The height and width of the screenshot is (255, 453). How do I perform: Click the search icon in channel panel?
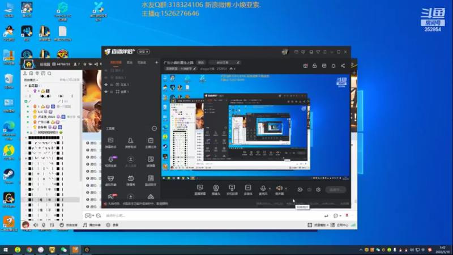pos(49,74)
